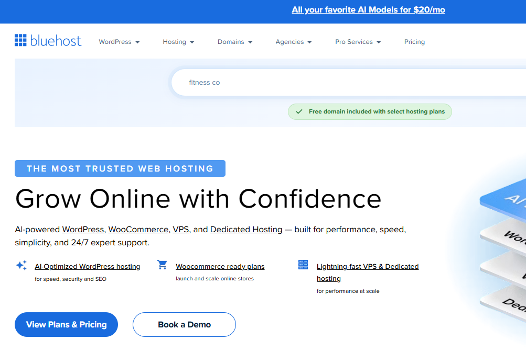
Task: Click the green checkmark in free domain badge
Action: pyautogui.click(x=299, y=111)
